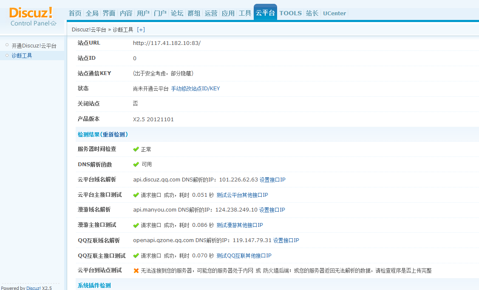
Task: Click the Discuz! link in Powered by footer
Action: [33, 287]
